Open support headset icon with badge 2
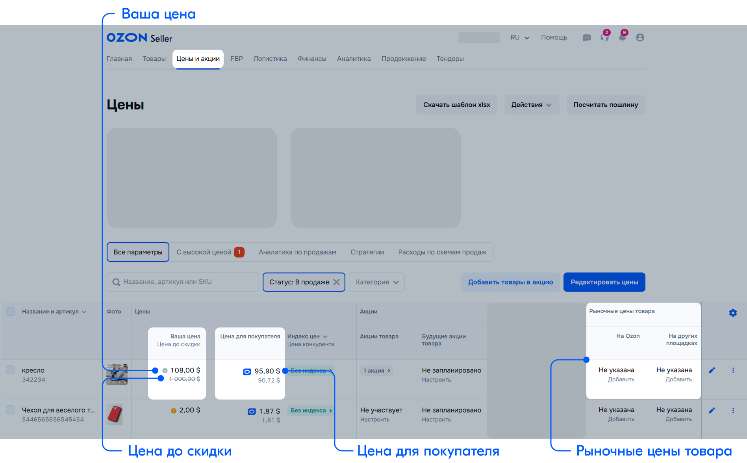 coord(604,38)
